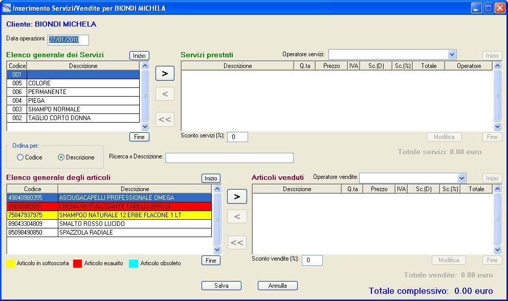Select service row SHAMPO NORMALE
508x301 pixels.
(x=73, y=109)
